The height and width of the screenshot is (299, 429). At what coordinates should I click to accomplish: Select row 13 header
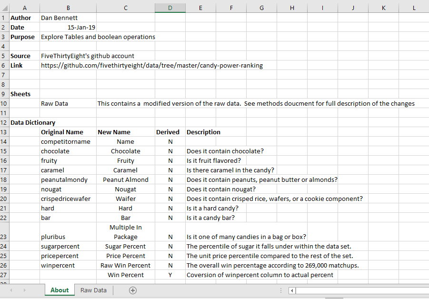click(x=4, y=132)
